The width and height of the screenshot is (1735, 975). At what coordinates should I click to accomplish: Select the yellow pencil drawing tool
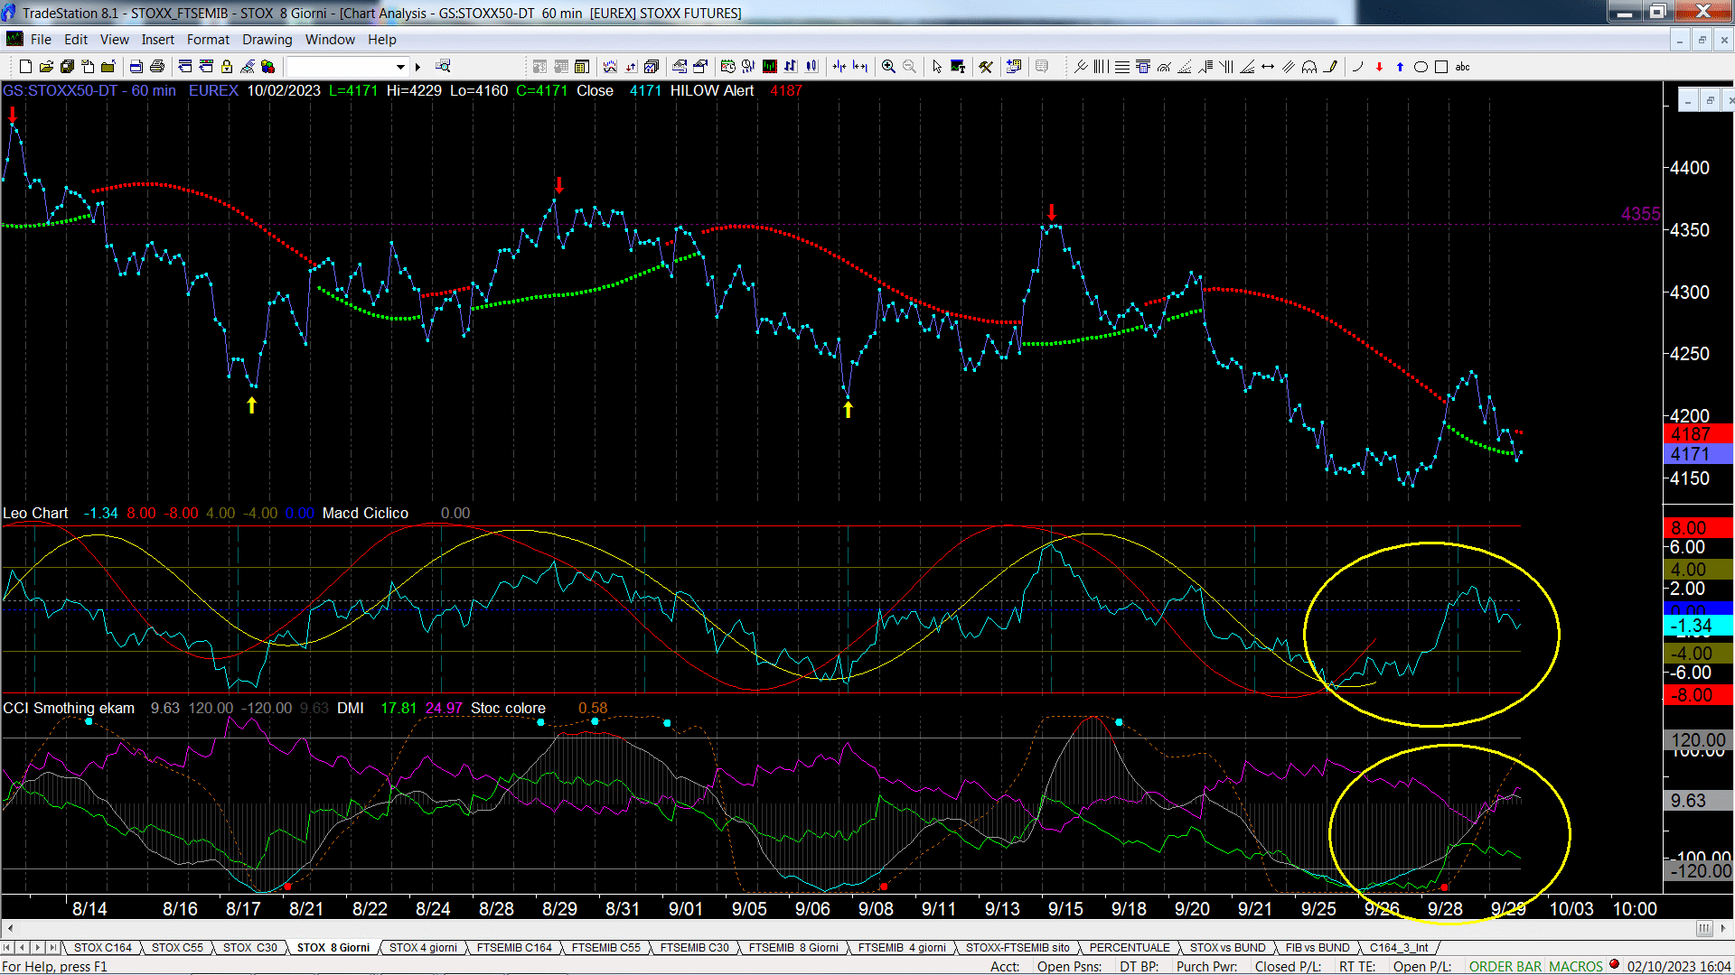(x=1330, y=67)
